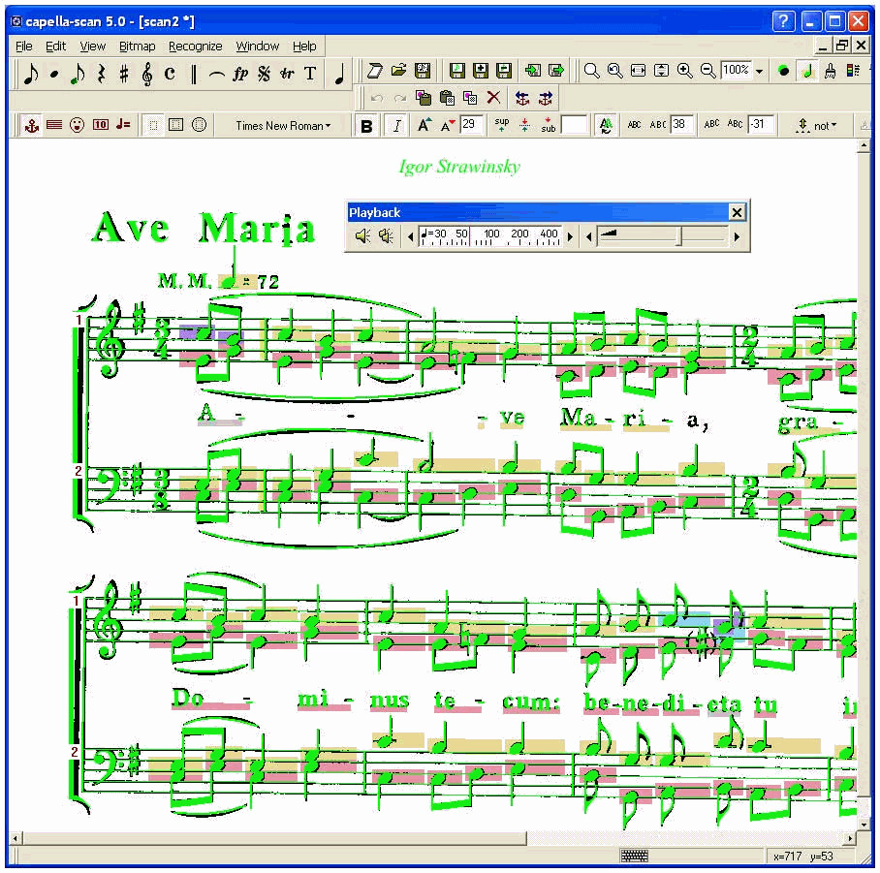880x873 pixels.
Task: Click the plain magnifier zoom tool
Action: pos(591,71)
